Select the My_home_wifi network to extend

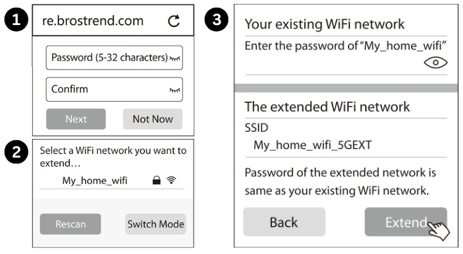click(x=112, y=180)
